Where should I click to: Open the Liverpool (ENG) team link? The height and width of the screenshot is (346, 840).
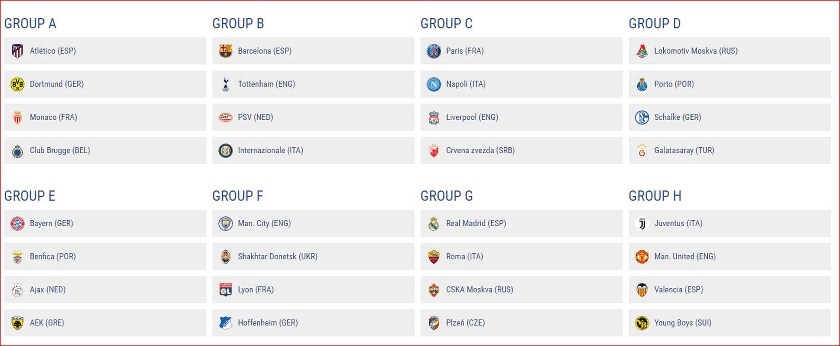pyautogui.click(x=472, y=117)
